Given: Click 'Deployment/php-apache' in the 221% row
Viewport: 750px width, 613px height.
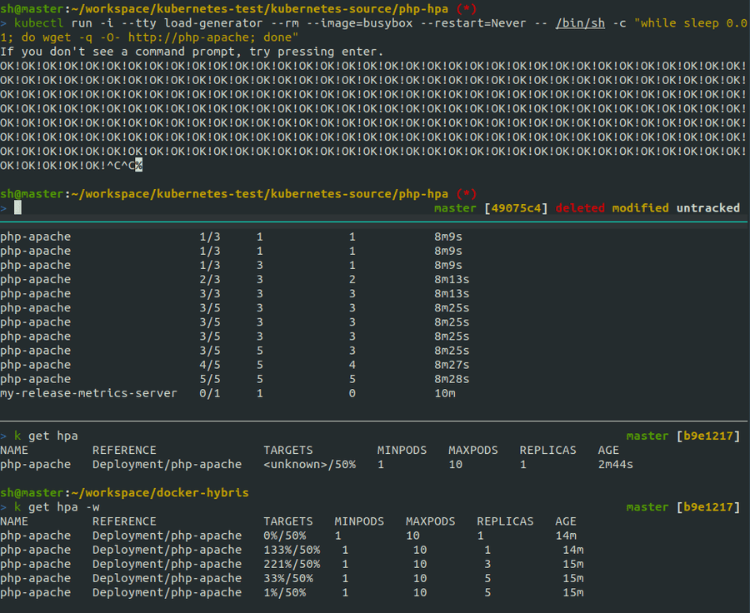Looking at the screenshot, I should [x=167, y=565].
